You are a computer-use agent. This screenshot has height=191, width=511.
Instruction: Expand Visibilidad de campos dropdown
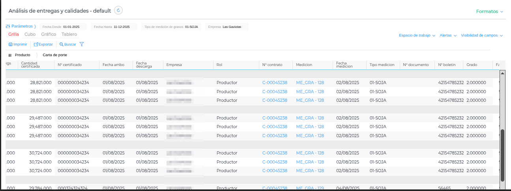click(481, 35)
